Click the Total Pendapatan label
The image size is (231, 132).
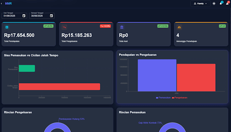pyautogui.click(x=12, y=41)
